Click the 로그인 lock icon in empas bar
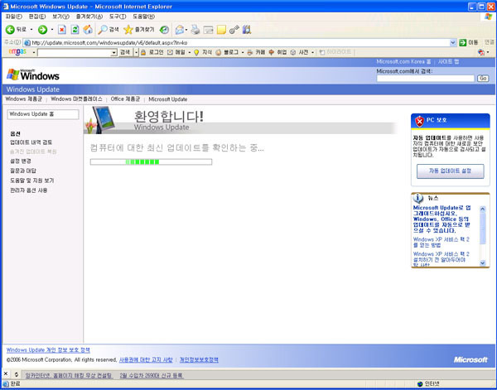This screenshot has height=390, width=497. [x=143, y=52]
